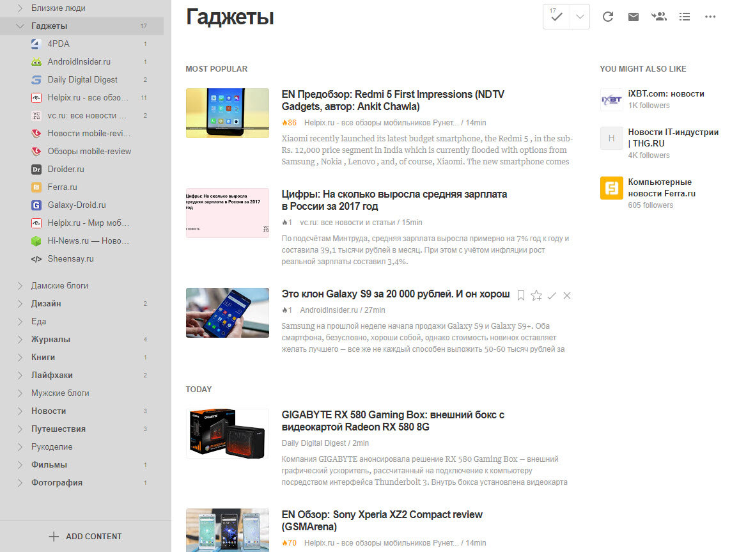Click the "Daily Digital Digest / 2min" source line
The height and width of the screenshot is (552, 739).
pos(325,443)
